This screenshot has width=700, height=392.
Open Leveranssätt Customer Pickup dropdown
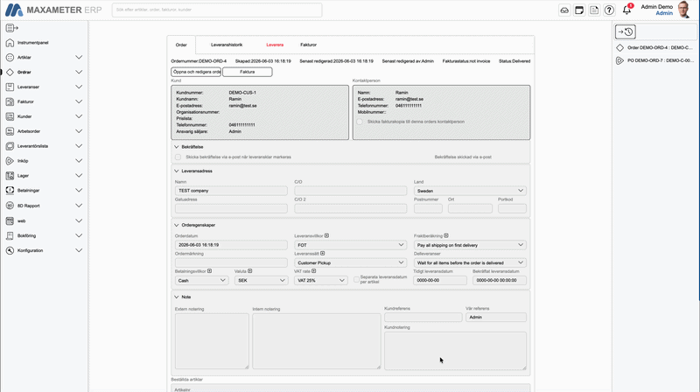click(350, 263)
